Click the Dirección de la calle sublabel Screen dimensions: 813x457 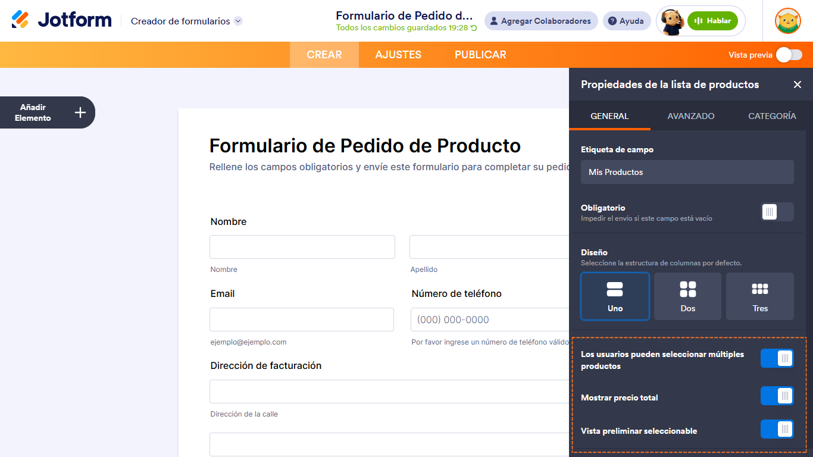coord(244,414)
